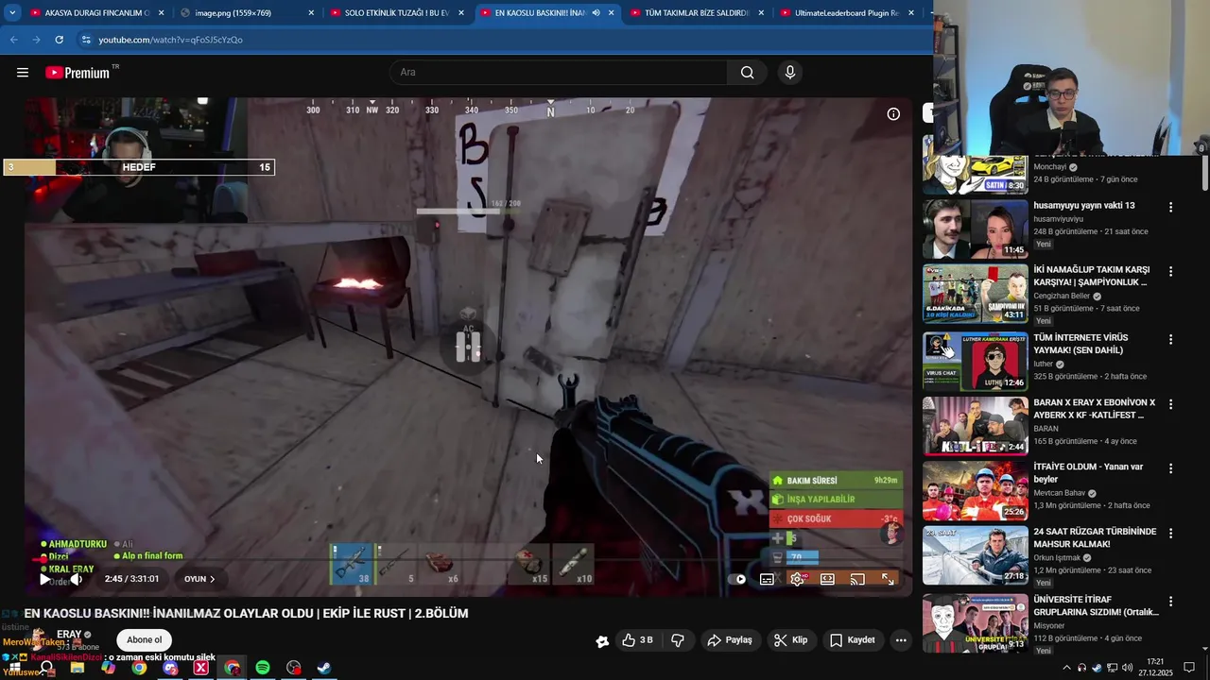Mute the EN KAOSLU BASKINI tab audio
Screen dimensions: 1210x680
(x=596, y=12)
